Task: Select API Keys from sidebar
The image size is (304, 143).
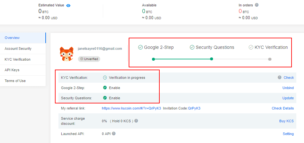Action: (x=12, y=70)
